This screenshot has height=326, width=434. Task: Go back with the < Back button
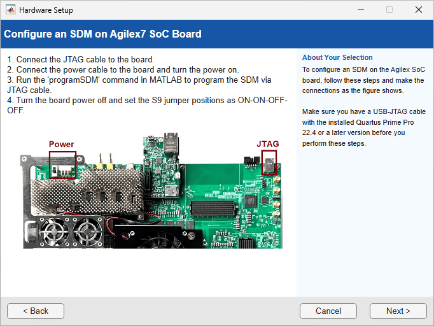coord(36,311)
